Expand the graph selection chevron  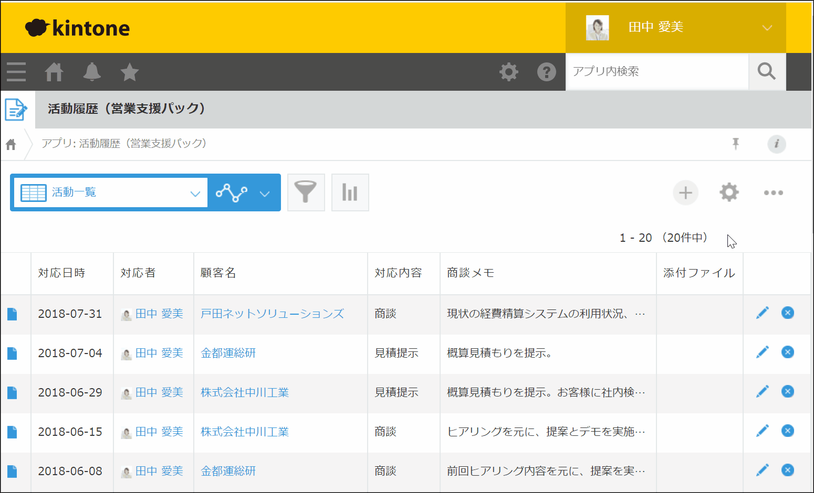tap(264, 192)
